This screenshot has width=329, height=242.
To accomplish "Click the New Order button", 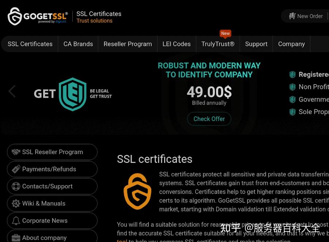I will pyautogui.click(x=310, y=16).
